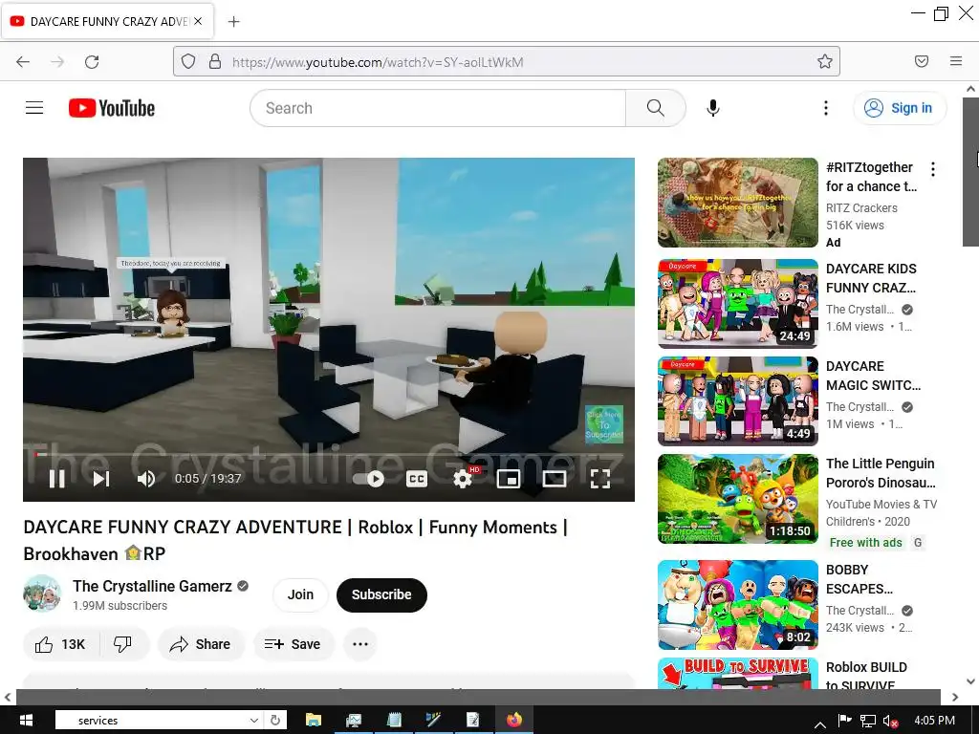
Task: Seek on the video progress bar
Action: click(x=329, y=454)
